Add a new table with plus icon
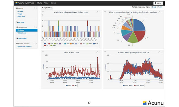The image size is (179, 107). coord(36,8)
